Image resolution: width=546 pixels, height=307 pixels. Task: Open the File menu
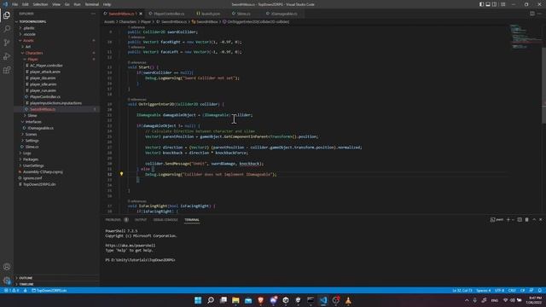point(15,4)
